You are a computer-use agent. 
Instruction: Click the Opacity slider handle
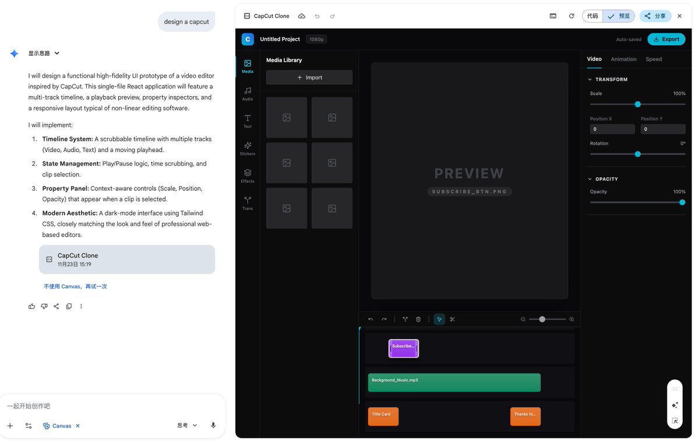click(682, 203)
